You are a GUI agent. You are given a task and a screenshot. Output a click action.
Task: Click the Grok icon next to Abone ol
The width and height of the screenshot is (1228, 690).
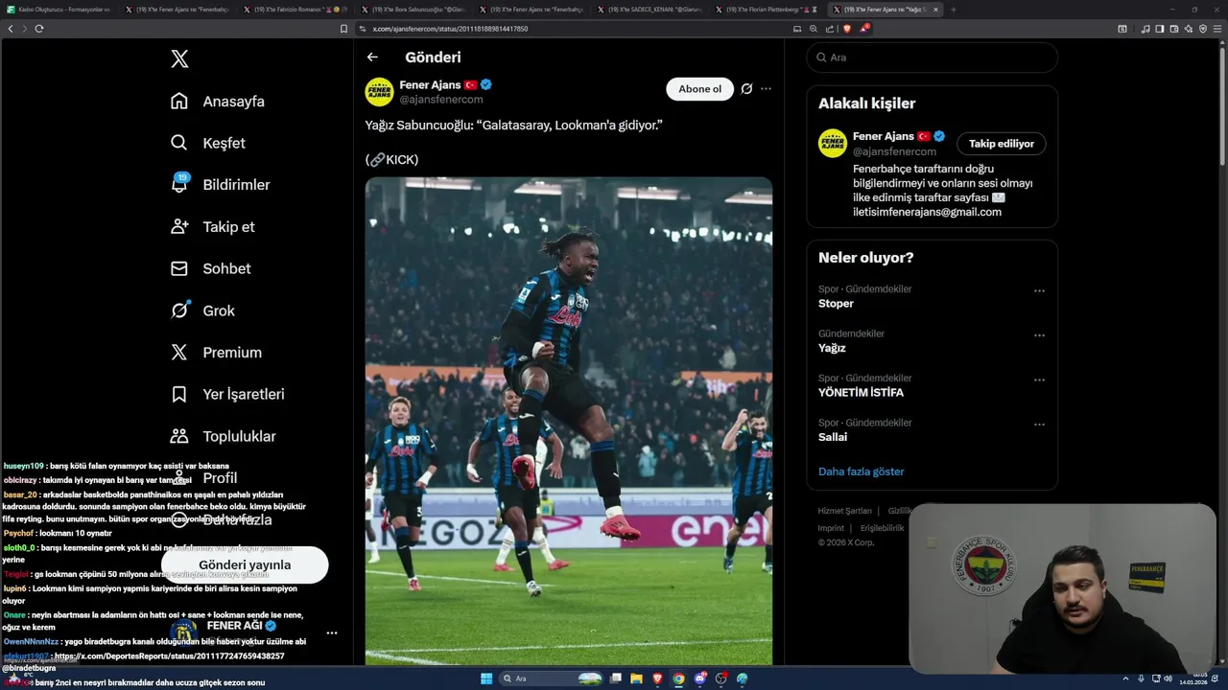coord(747,89)
